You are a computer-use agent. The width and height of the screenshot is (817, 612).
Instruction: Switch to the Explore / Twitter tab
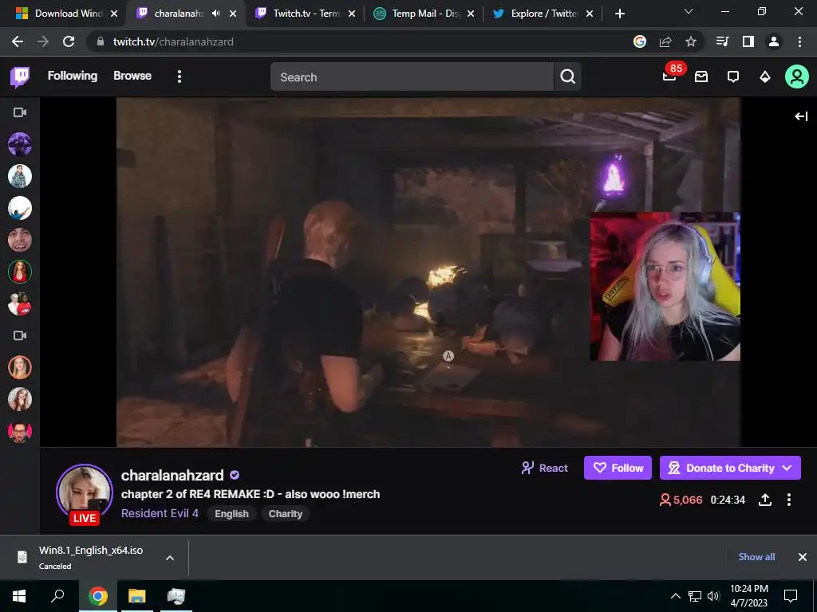click(543, 14)
